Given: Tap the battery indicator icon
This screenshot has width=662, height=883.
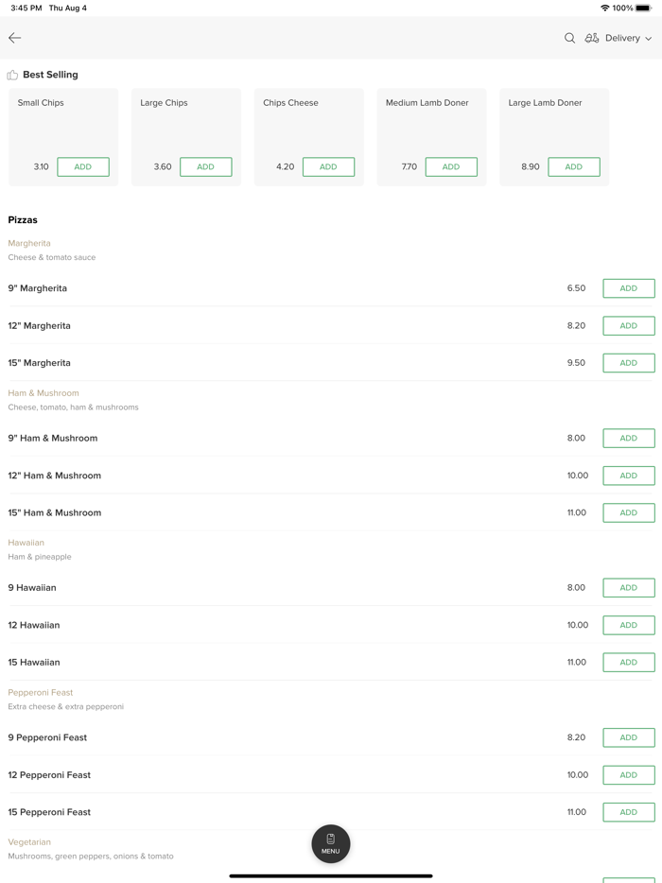Looking at the screenshot, I should (x=643, y=8).
